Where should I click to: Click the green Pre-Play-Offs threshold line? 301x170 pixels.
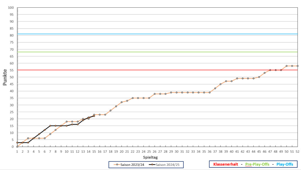click(x=158, y=52)
